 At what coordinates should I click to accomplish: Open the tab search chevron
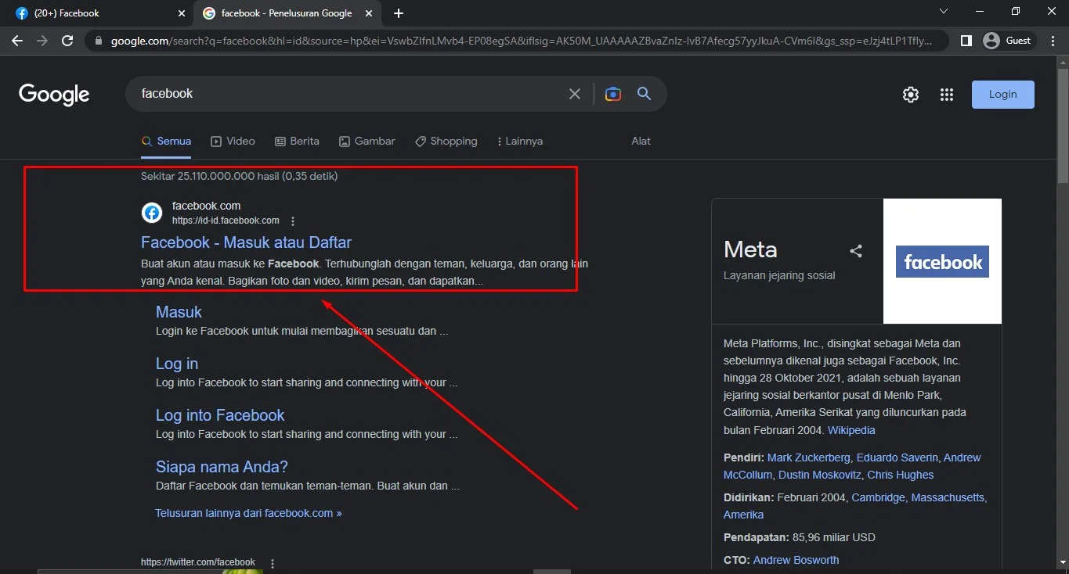tap(944, 12)
